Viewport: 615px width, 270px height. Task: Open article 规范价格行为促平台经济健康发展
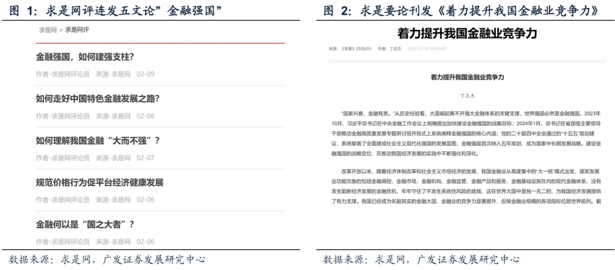coord(100,183)
